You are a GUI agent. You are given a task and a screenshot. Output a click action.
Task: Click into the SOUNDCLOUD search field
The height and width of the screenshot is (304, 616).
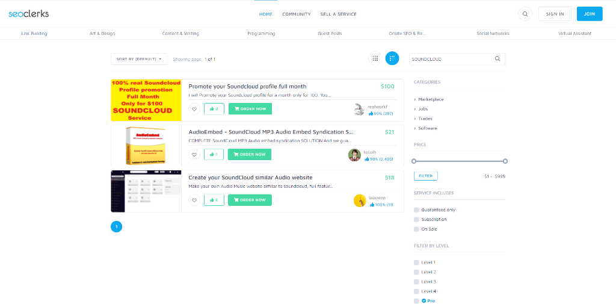coord(451,59)
